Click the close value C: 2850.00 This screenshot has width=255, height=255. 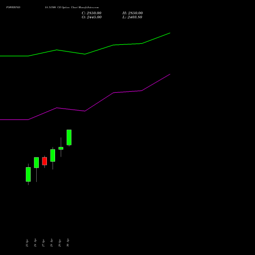click(91, 13)
